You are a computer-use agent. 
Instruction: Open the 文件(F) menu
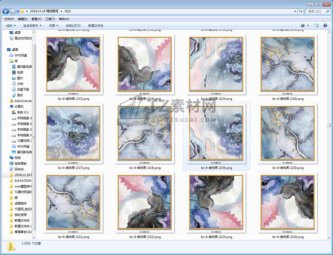(9, 19)
